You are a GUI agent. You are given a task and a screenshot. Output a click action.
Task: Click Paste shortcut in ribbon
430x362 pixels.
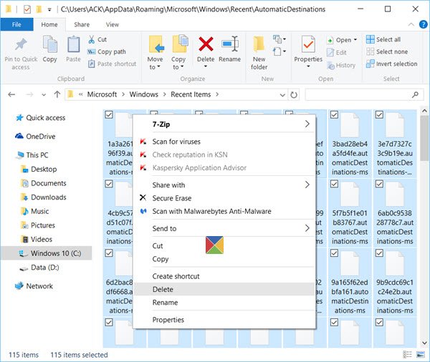(x=112, y=64)
